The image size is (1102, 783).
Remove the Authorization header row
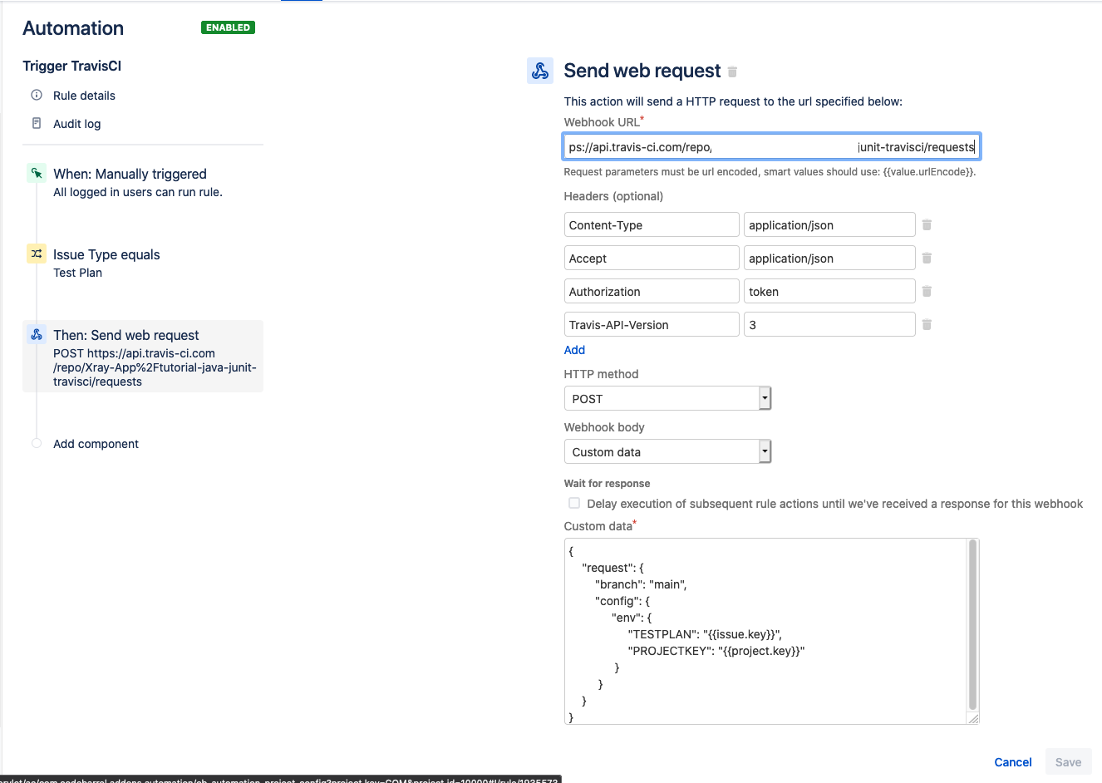[x=927, y=291]
